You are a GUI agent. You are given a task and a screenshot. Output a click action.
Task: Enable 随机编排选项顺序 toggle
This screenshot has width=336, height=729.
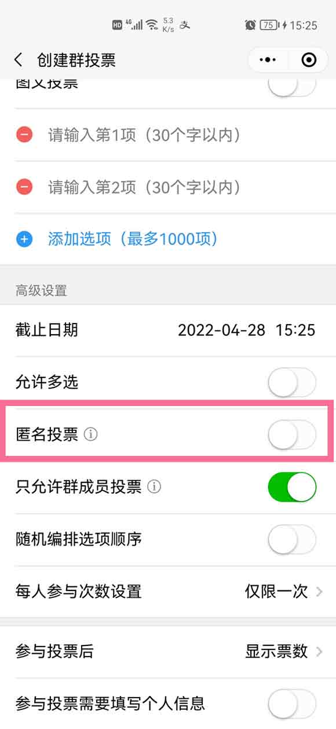point(293,539)
